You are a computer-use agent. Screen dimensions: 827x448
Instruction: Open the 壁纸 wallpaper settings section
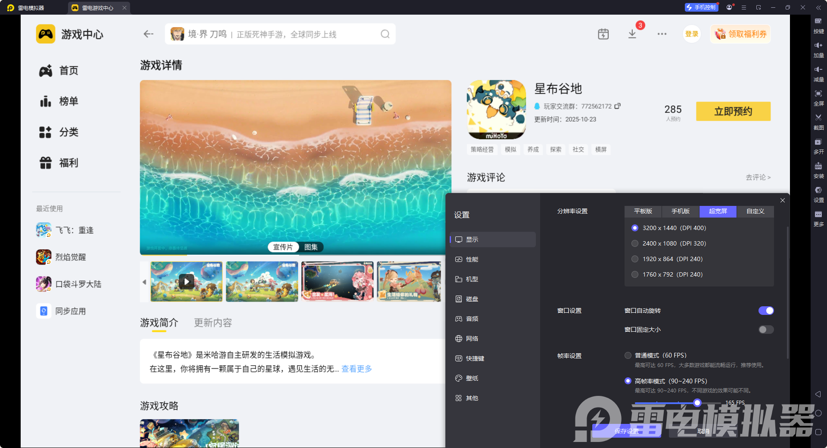(472, 378)
